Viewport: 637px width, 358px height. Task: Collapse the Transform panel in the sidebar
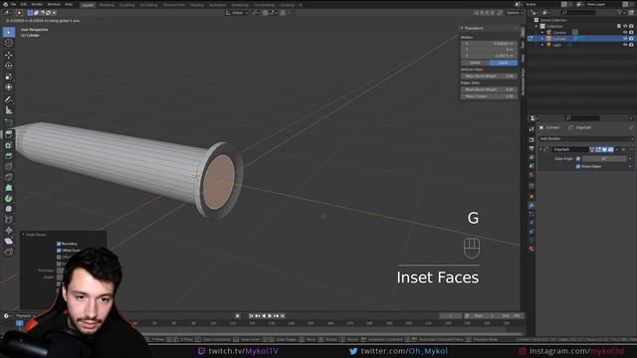click(462, 28)
